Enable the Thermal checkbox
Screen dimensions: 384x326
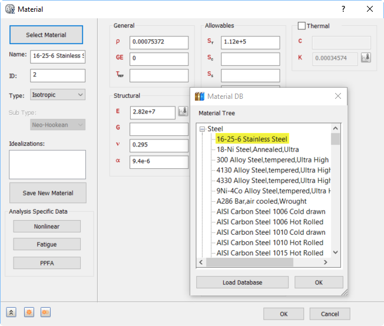pos(302,26)
